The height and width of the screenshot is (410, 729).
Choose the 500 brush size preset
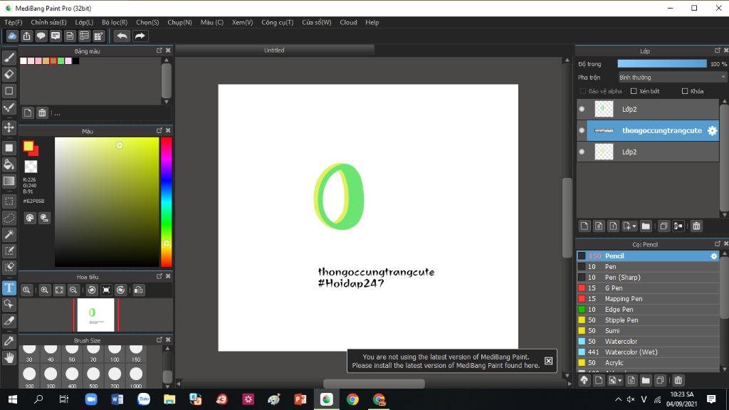pos(93,379)
